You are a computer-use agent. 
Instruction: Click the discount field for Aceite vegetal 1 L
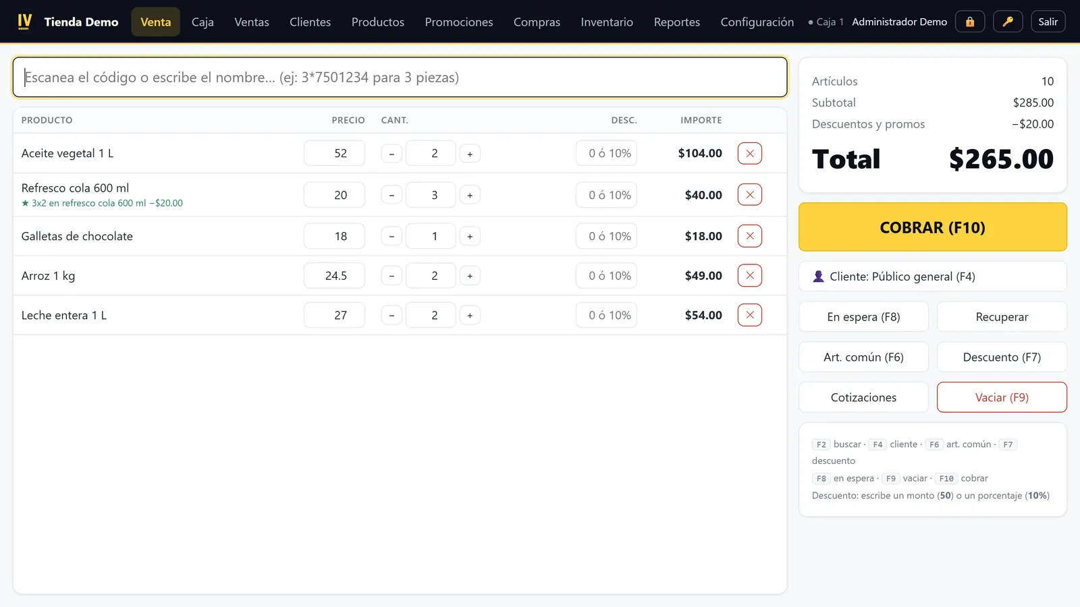pos(606,153)
